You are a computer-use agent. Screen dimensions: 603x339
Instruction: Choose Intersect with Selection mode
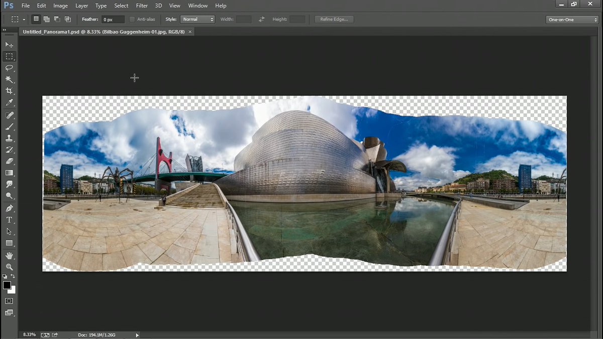[x=67, y=19]
